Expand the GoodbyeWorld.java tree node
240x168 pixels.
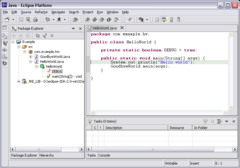[31, 57]
